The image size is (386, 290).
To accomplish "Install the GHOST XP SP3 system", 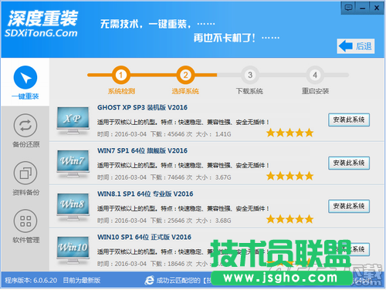I will [x=349, y=120].
